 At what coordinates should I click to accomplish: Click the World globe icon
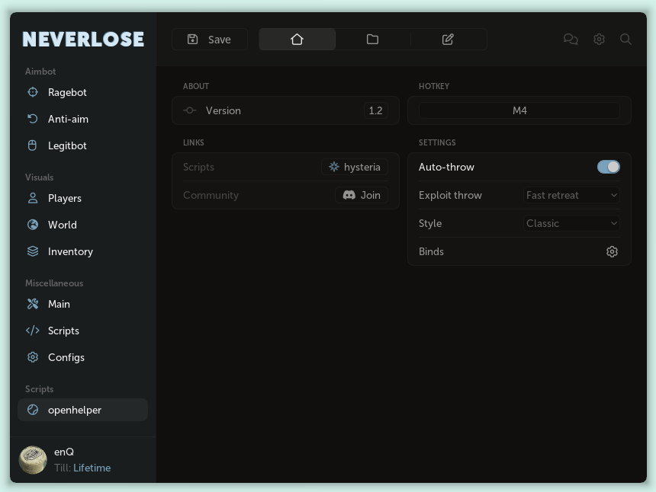[33, 225]
